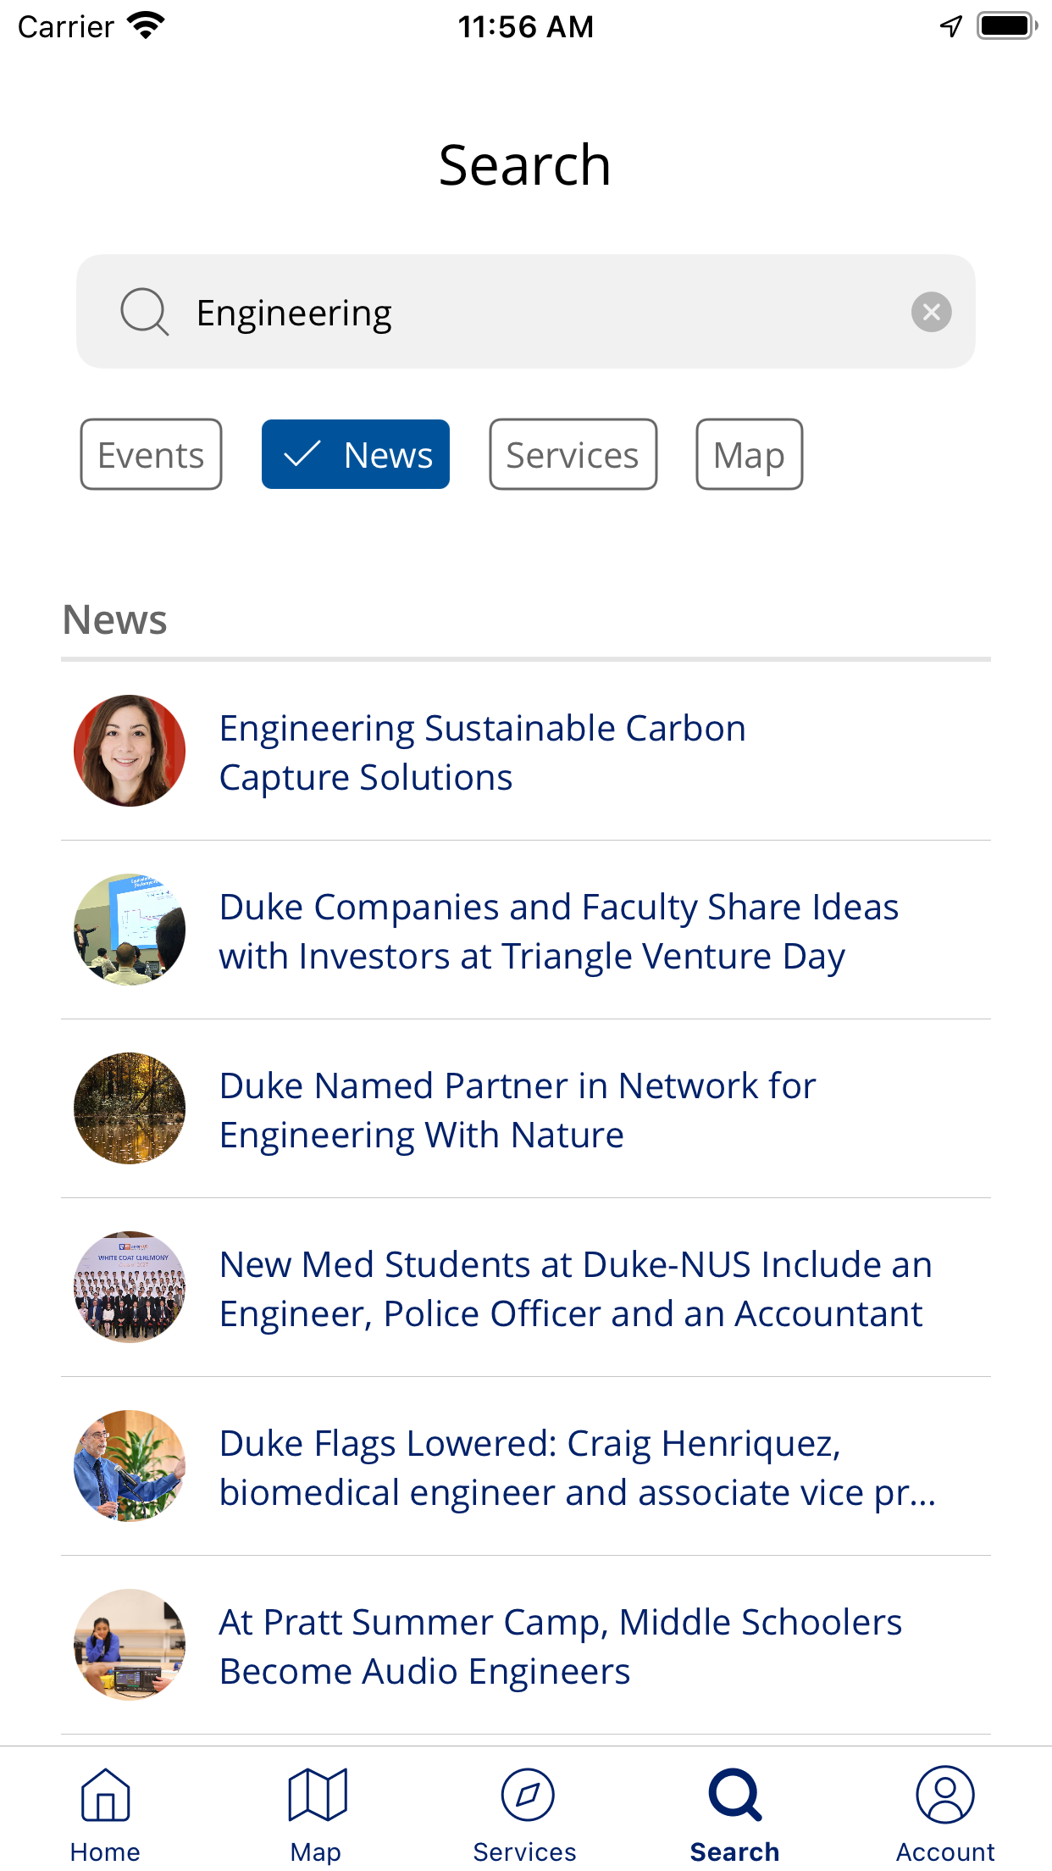Viewport: 1052px width, 1871px height.
Task: Tap the woman's portrait thumbnail
Action: click(130, 751)
